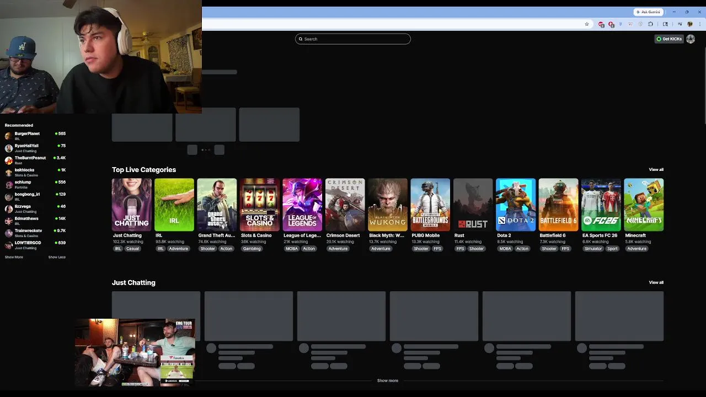Open the green IRL category thumbnail

(174, 205)
